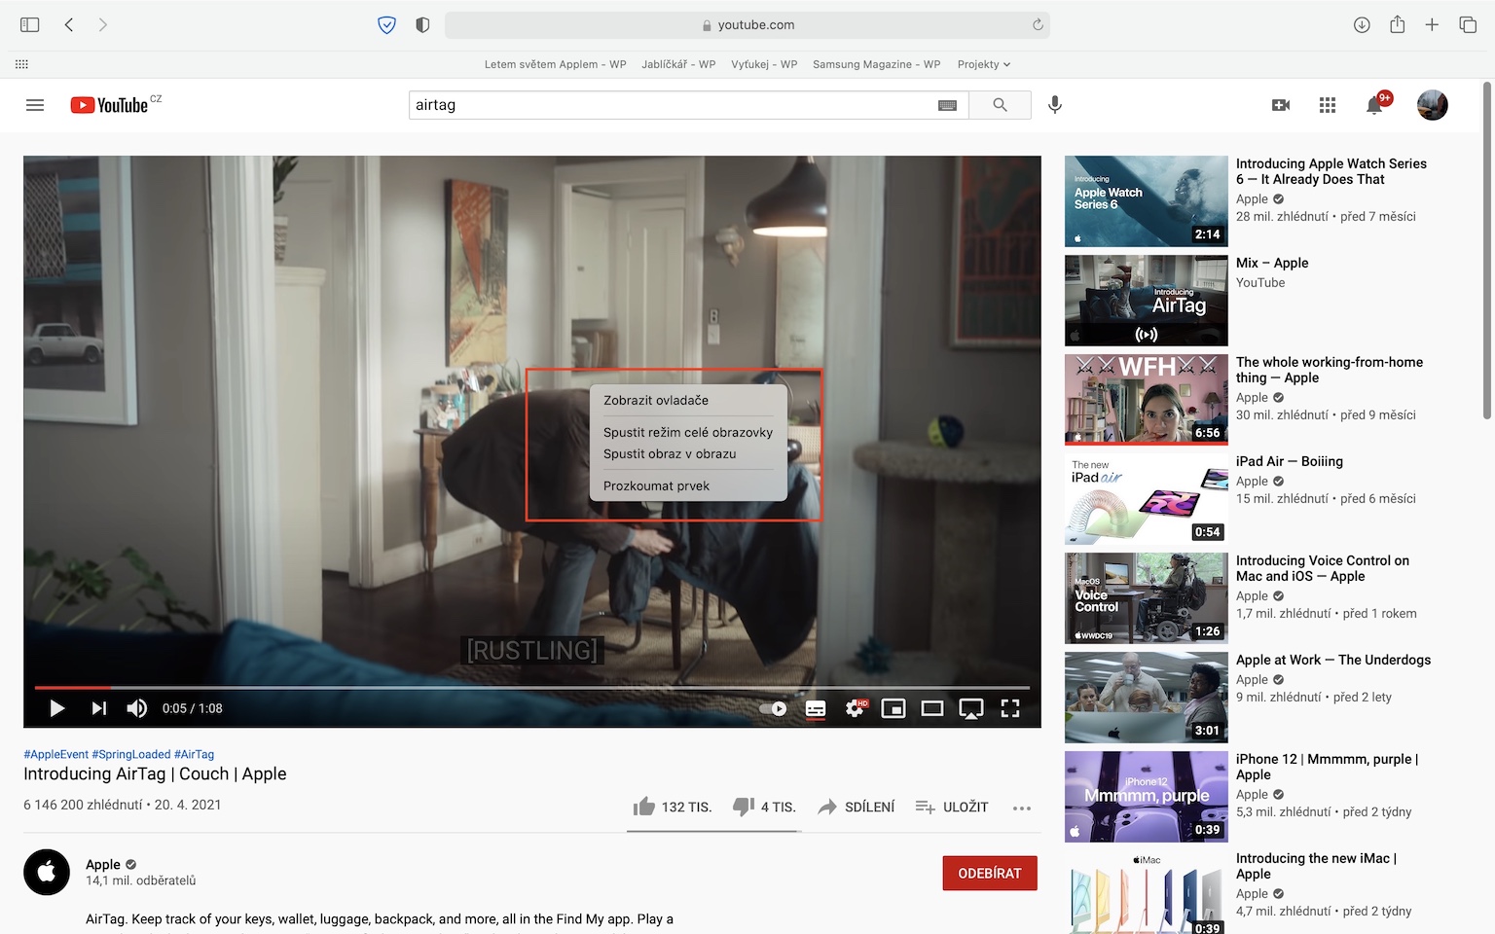Click the youtube.com address bar
The height and width of the screenshot is (934, 1495).
747,25
